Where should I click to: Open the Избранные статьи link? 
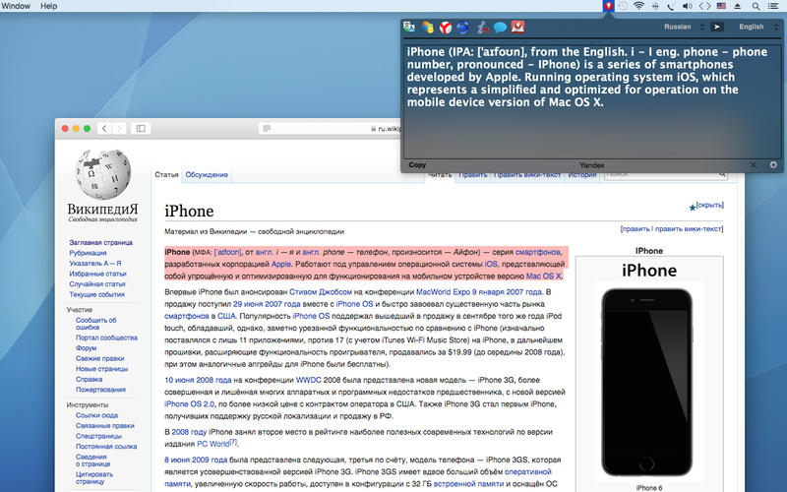pos(97,274)
